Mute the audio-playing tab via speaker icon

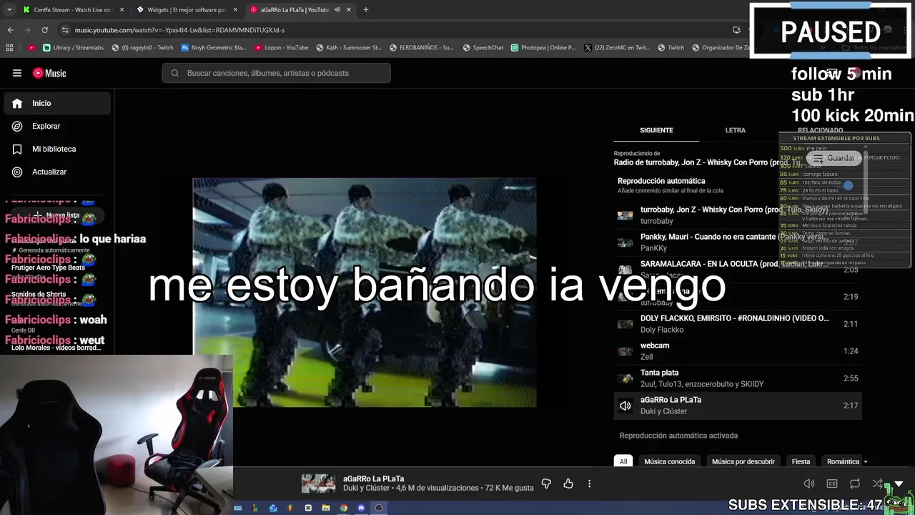337,10
